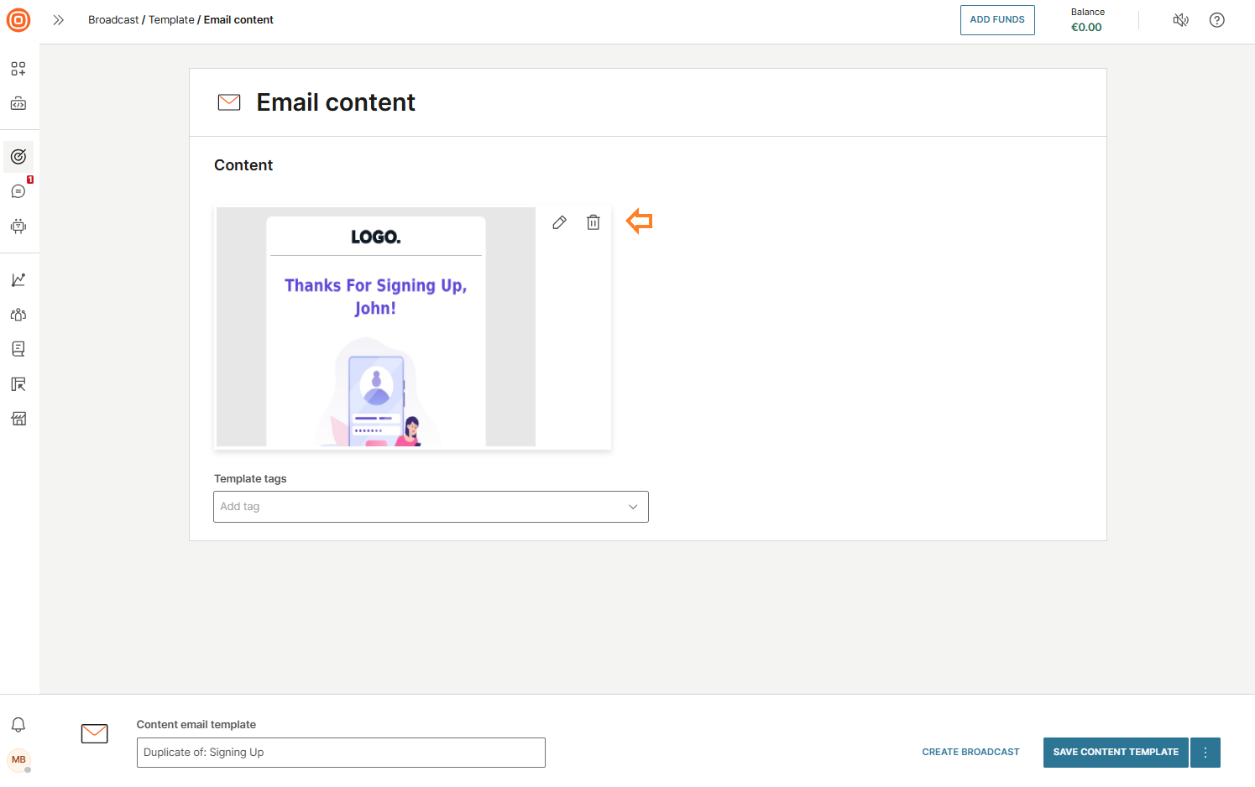Open notifications bell icon
This screenshot has height=787, width=1255.
18,725
